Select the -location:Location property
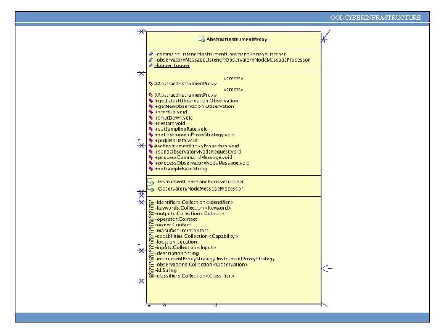 176,242
